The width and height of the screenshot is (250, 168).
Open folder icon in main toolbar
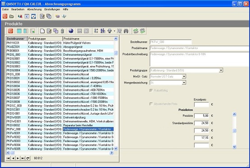coord(11,16)
